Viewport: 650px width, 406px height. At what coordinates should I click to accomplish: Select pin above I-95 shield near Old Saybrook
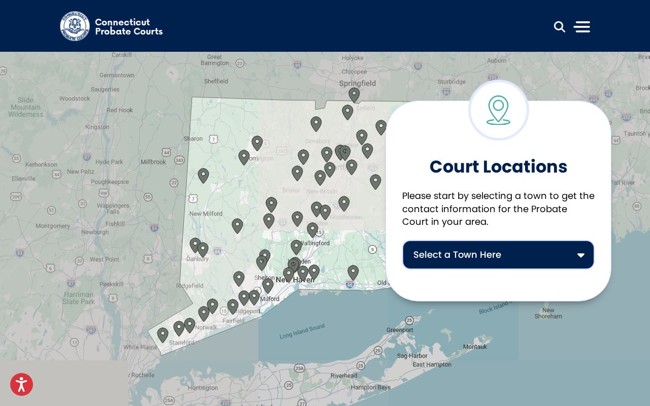353,273
